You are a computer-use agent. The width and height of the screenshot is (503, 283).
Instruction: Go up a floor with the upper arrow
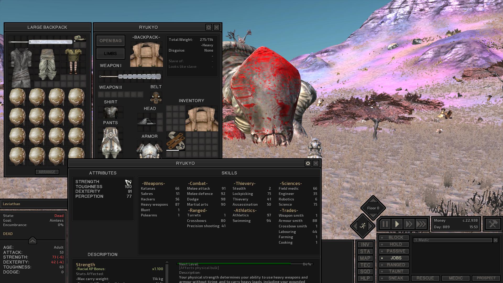pos(373,200)
